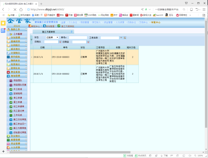Collapse the 我的工作 section toggle square

26,29
